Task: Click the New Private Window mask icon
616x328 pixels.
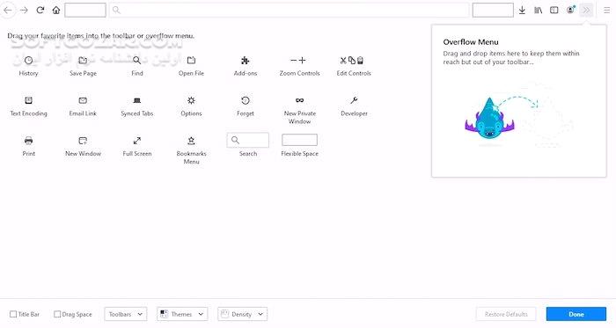Action: point(300,100)
